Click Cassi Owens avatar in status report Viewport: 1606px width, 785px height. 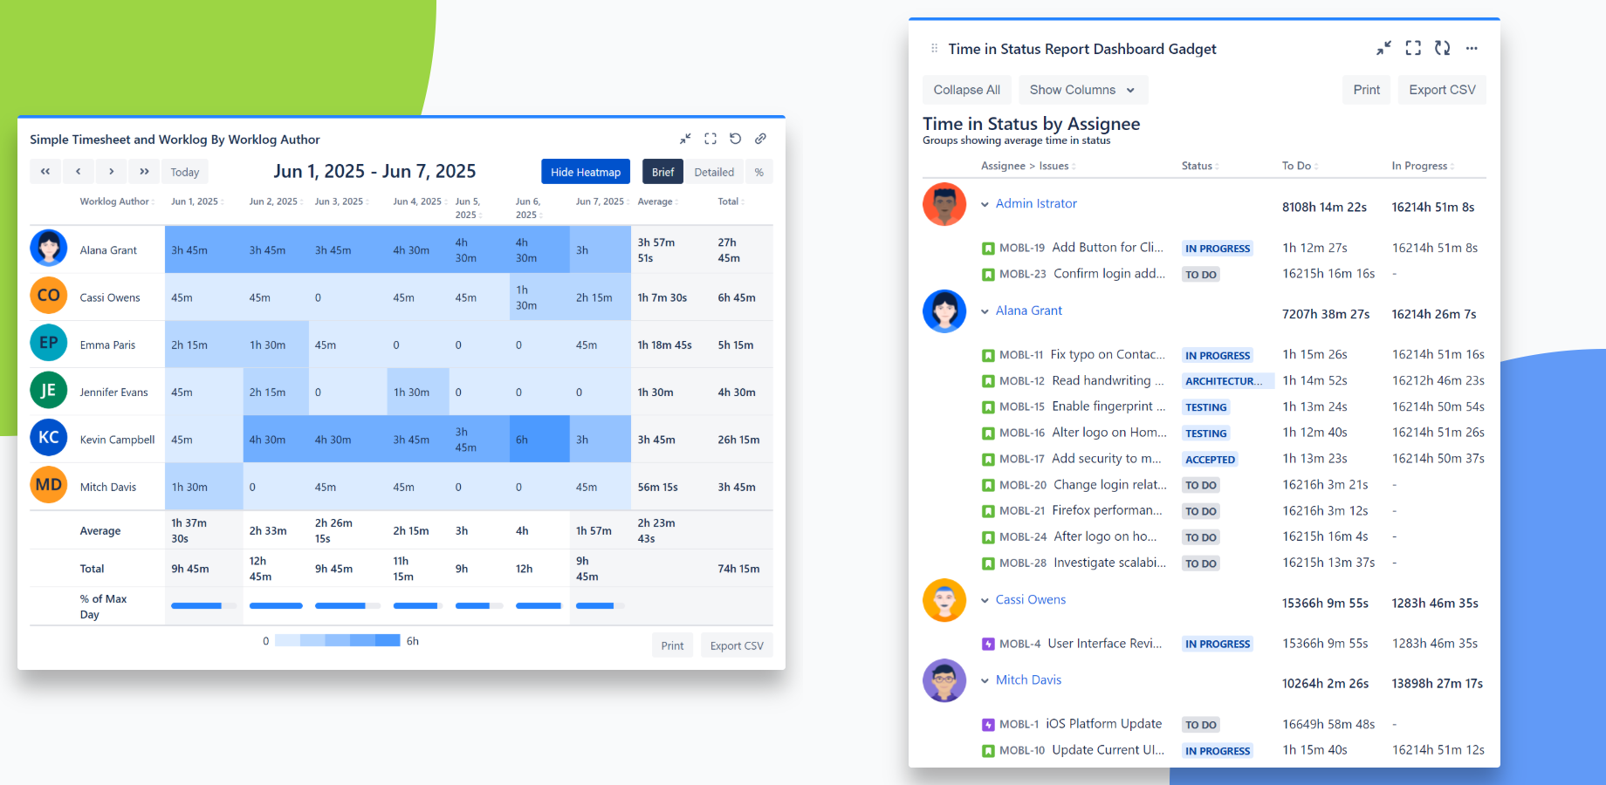click(944, 600)
